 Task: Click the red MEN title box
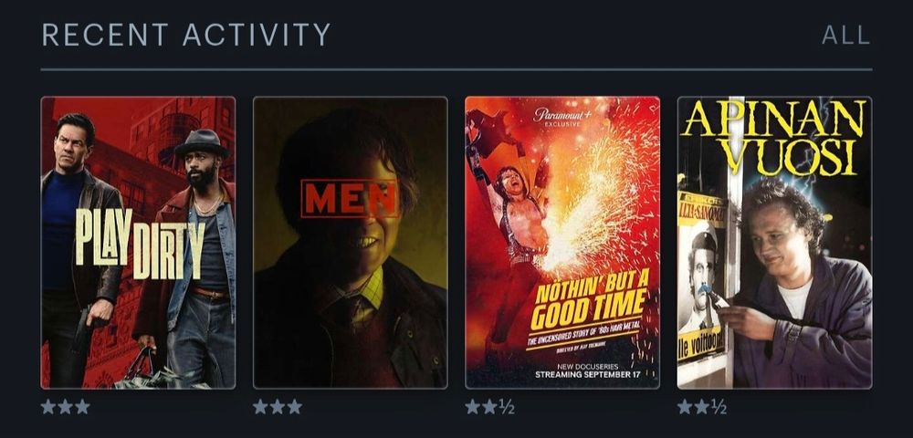coord(350,199)
